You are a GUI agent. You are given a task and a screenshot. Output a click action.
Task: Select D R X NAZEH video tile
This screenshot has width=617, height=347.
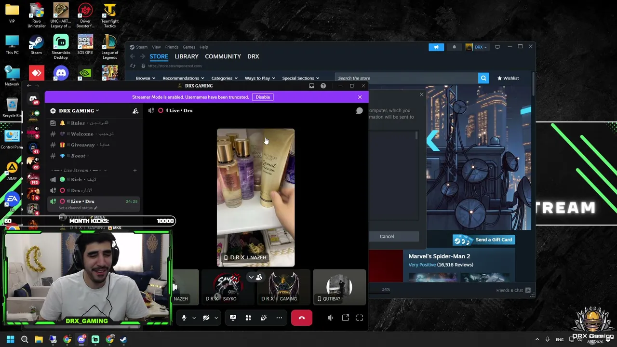click(255, 198)
